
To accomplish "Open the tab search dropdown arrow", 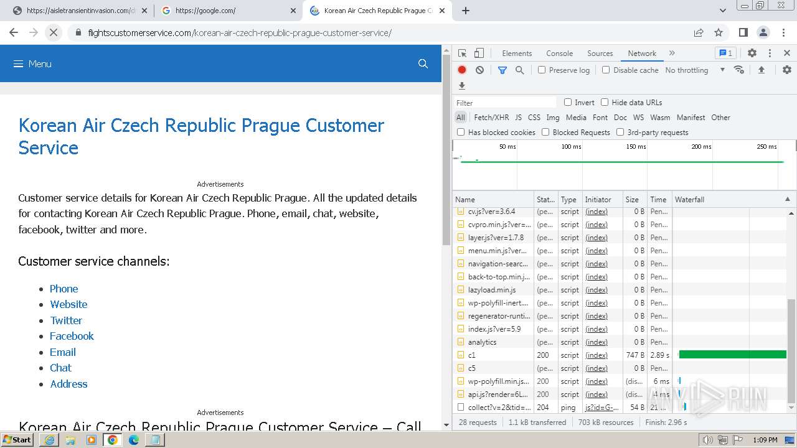I will pyautogui.click(x=723, y=11).
